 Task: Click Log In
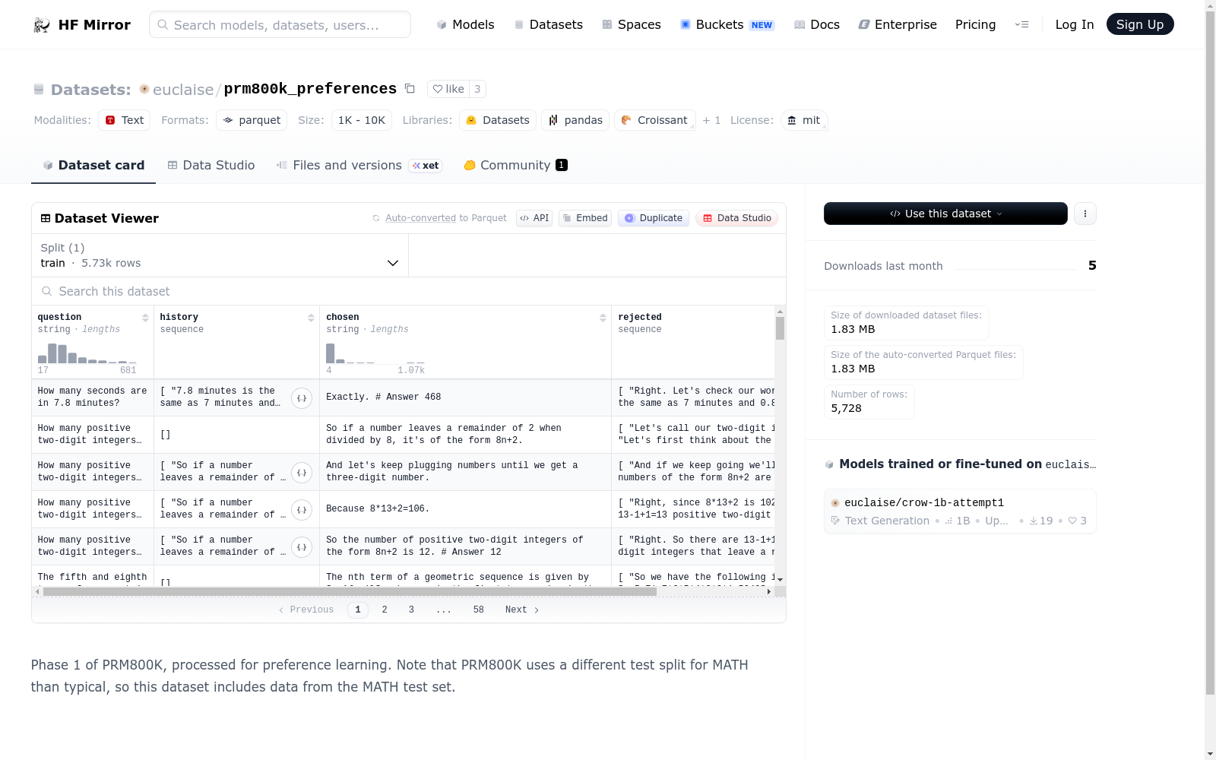point(1075,24)
